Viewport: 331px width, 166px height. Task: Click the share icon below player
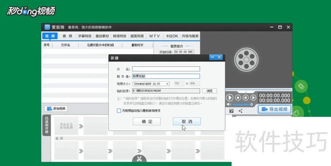click(240, 111)
